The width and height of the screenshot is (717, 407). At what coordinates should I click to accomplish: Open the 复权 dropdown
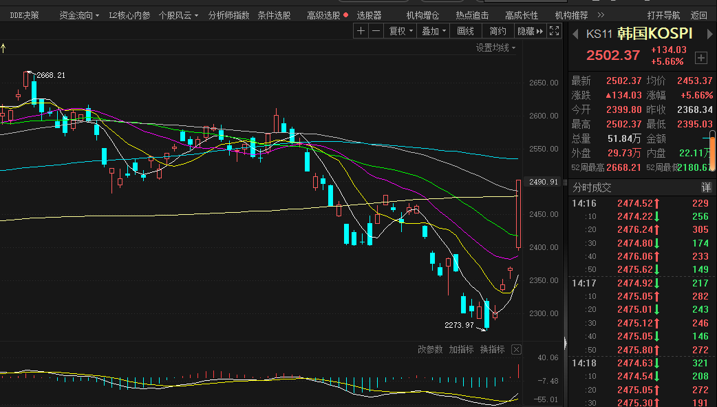tap(401, 31)
